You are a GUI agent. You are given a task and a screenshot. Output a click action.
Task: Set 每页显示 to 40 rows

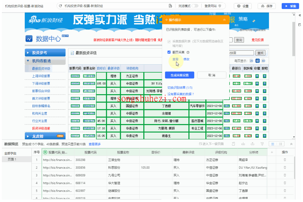(x=257, y=61)
